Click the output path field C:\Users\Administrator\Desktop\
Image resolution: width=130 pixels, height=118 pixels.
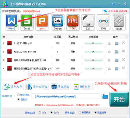point(66,96)
